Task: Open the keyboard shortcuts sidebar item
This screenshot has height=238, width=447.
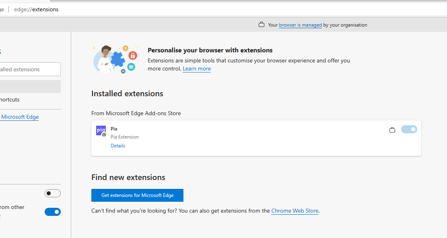Action: (10, 99)
